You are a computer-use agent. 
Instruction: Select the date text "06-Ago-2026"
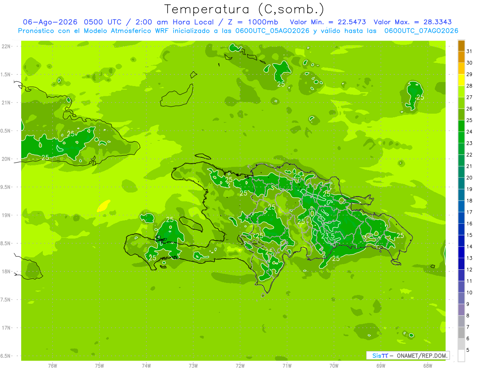[x=50, y=22]
